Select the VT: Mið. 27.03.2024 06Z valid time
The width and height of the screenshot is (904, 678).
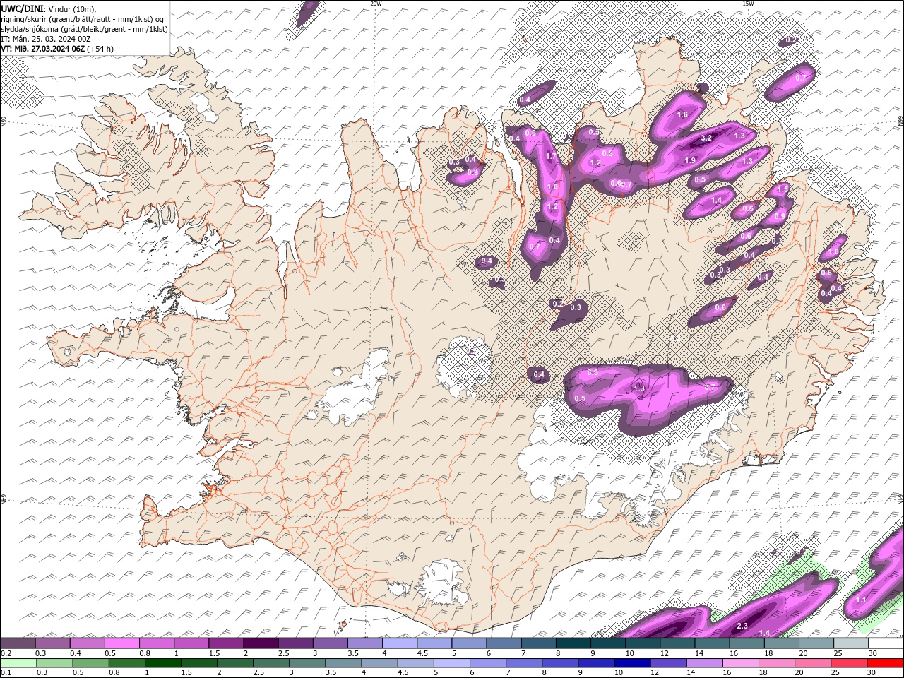42,49
